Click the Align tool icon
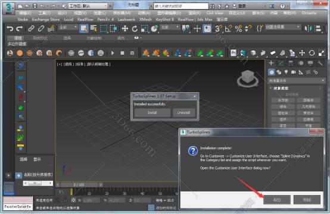The width and height of the screenshot is (330, 214). pos(319,29)
